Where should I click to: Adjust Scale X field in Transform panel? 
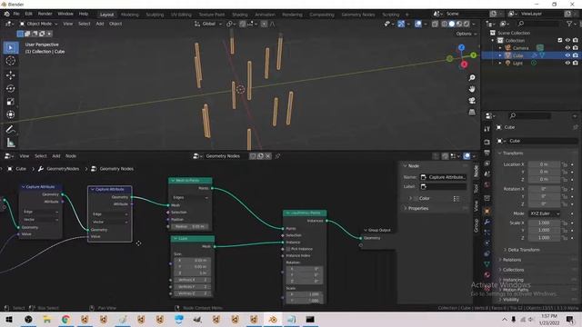544,223
